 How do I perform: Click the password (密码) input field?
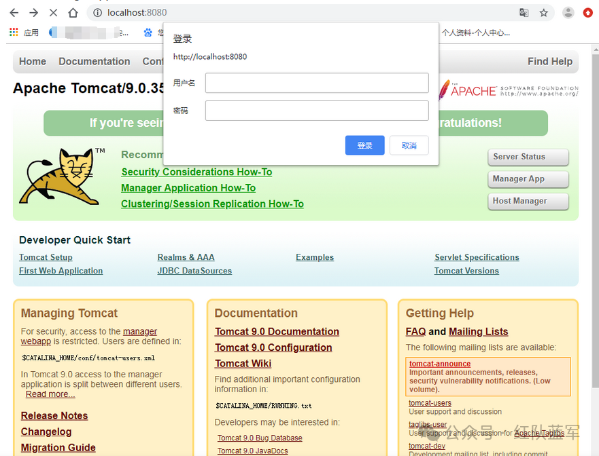click(317, 111)
